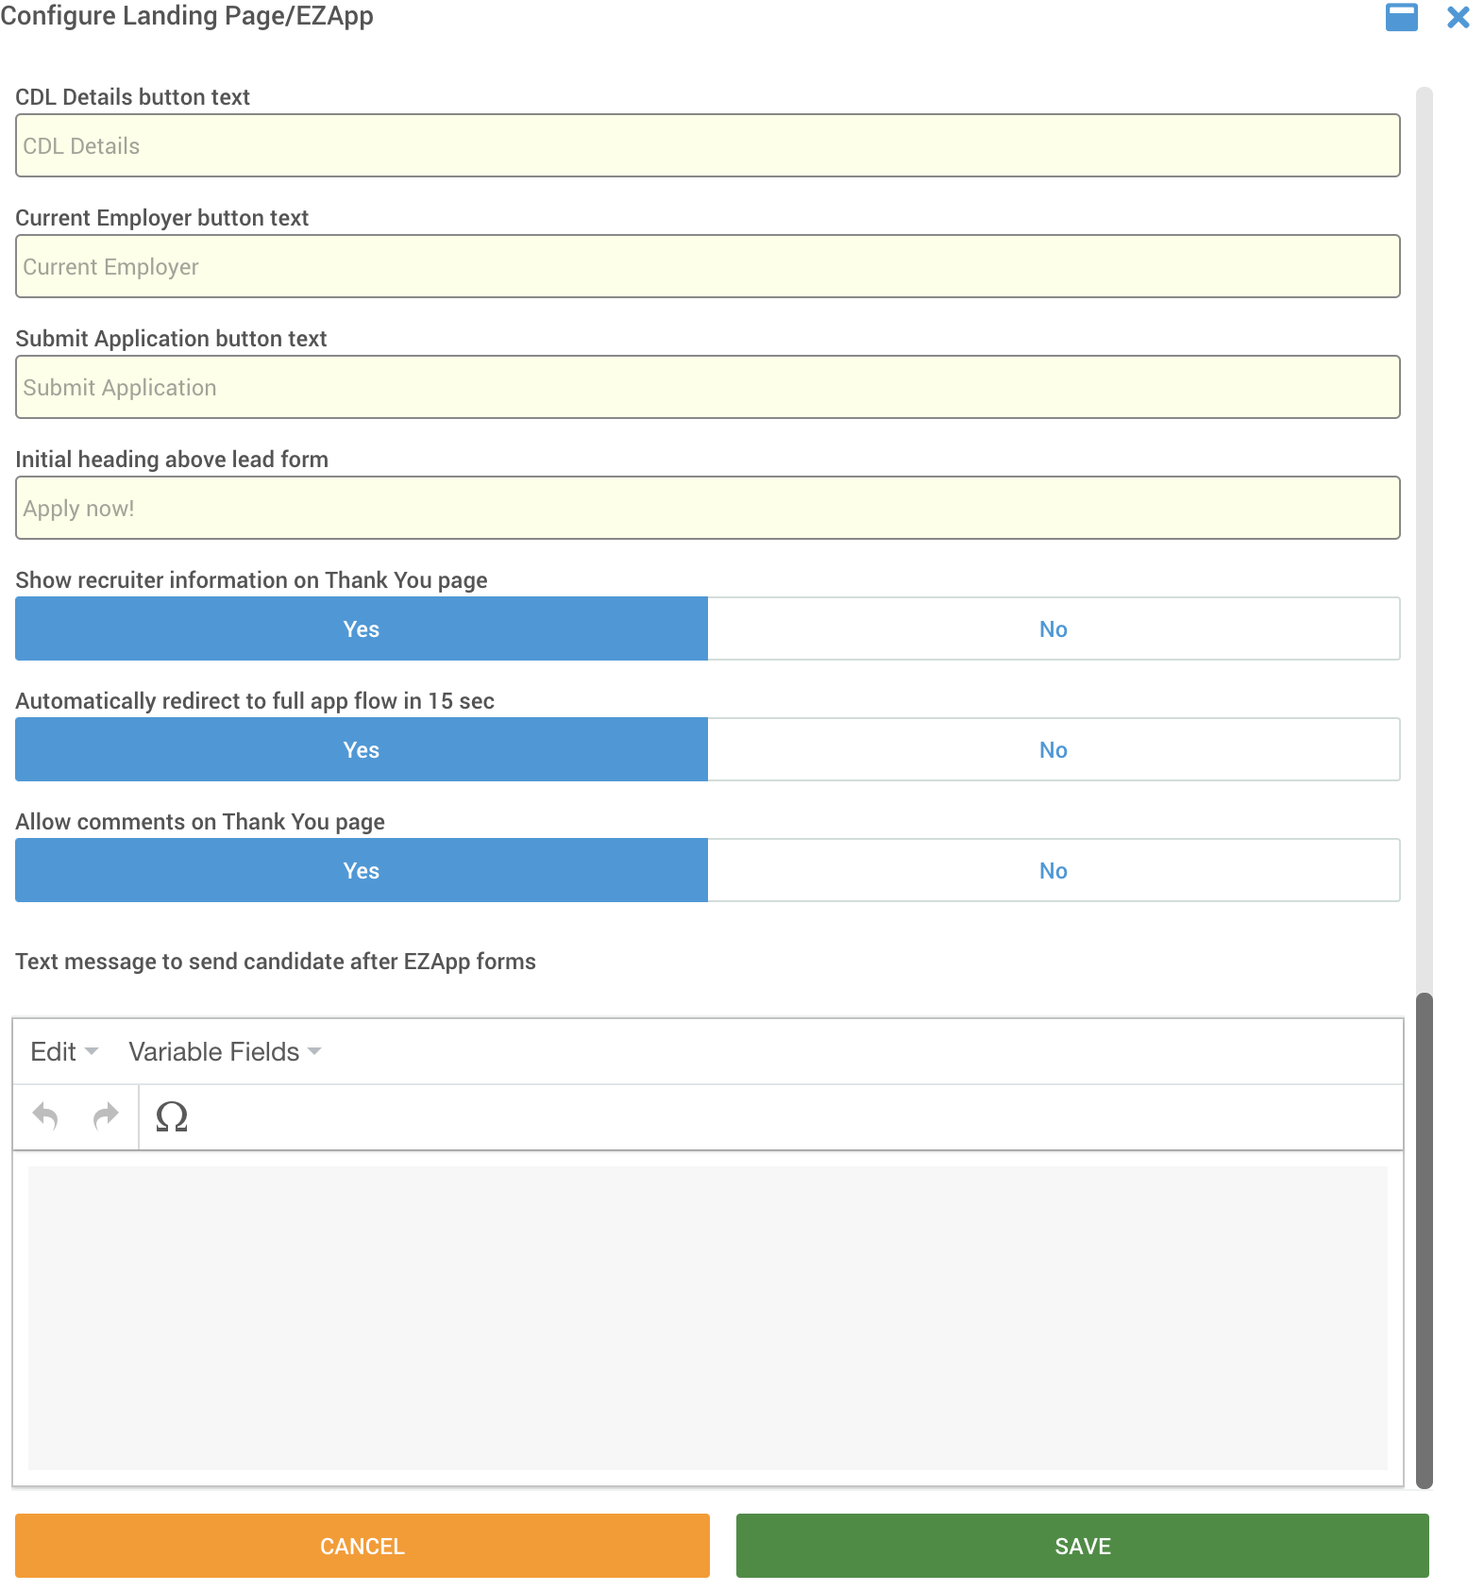Focus the CDL Details button text field

coord(708,145)
